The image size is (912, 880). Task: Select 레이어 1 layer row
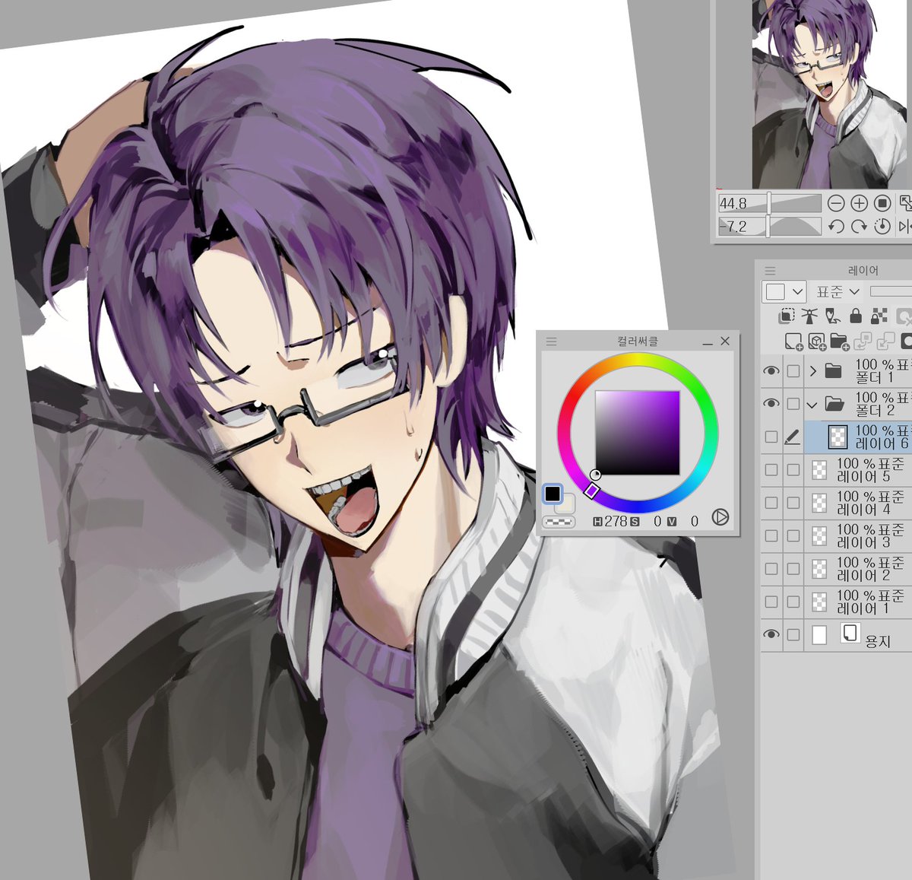click(858, 602)
